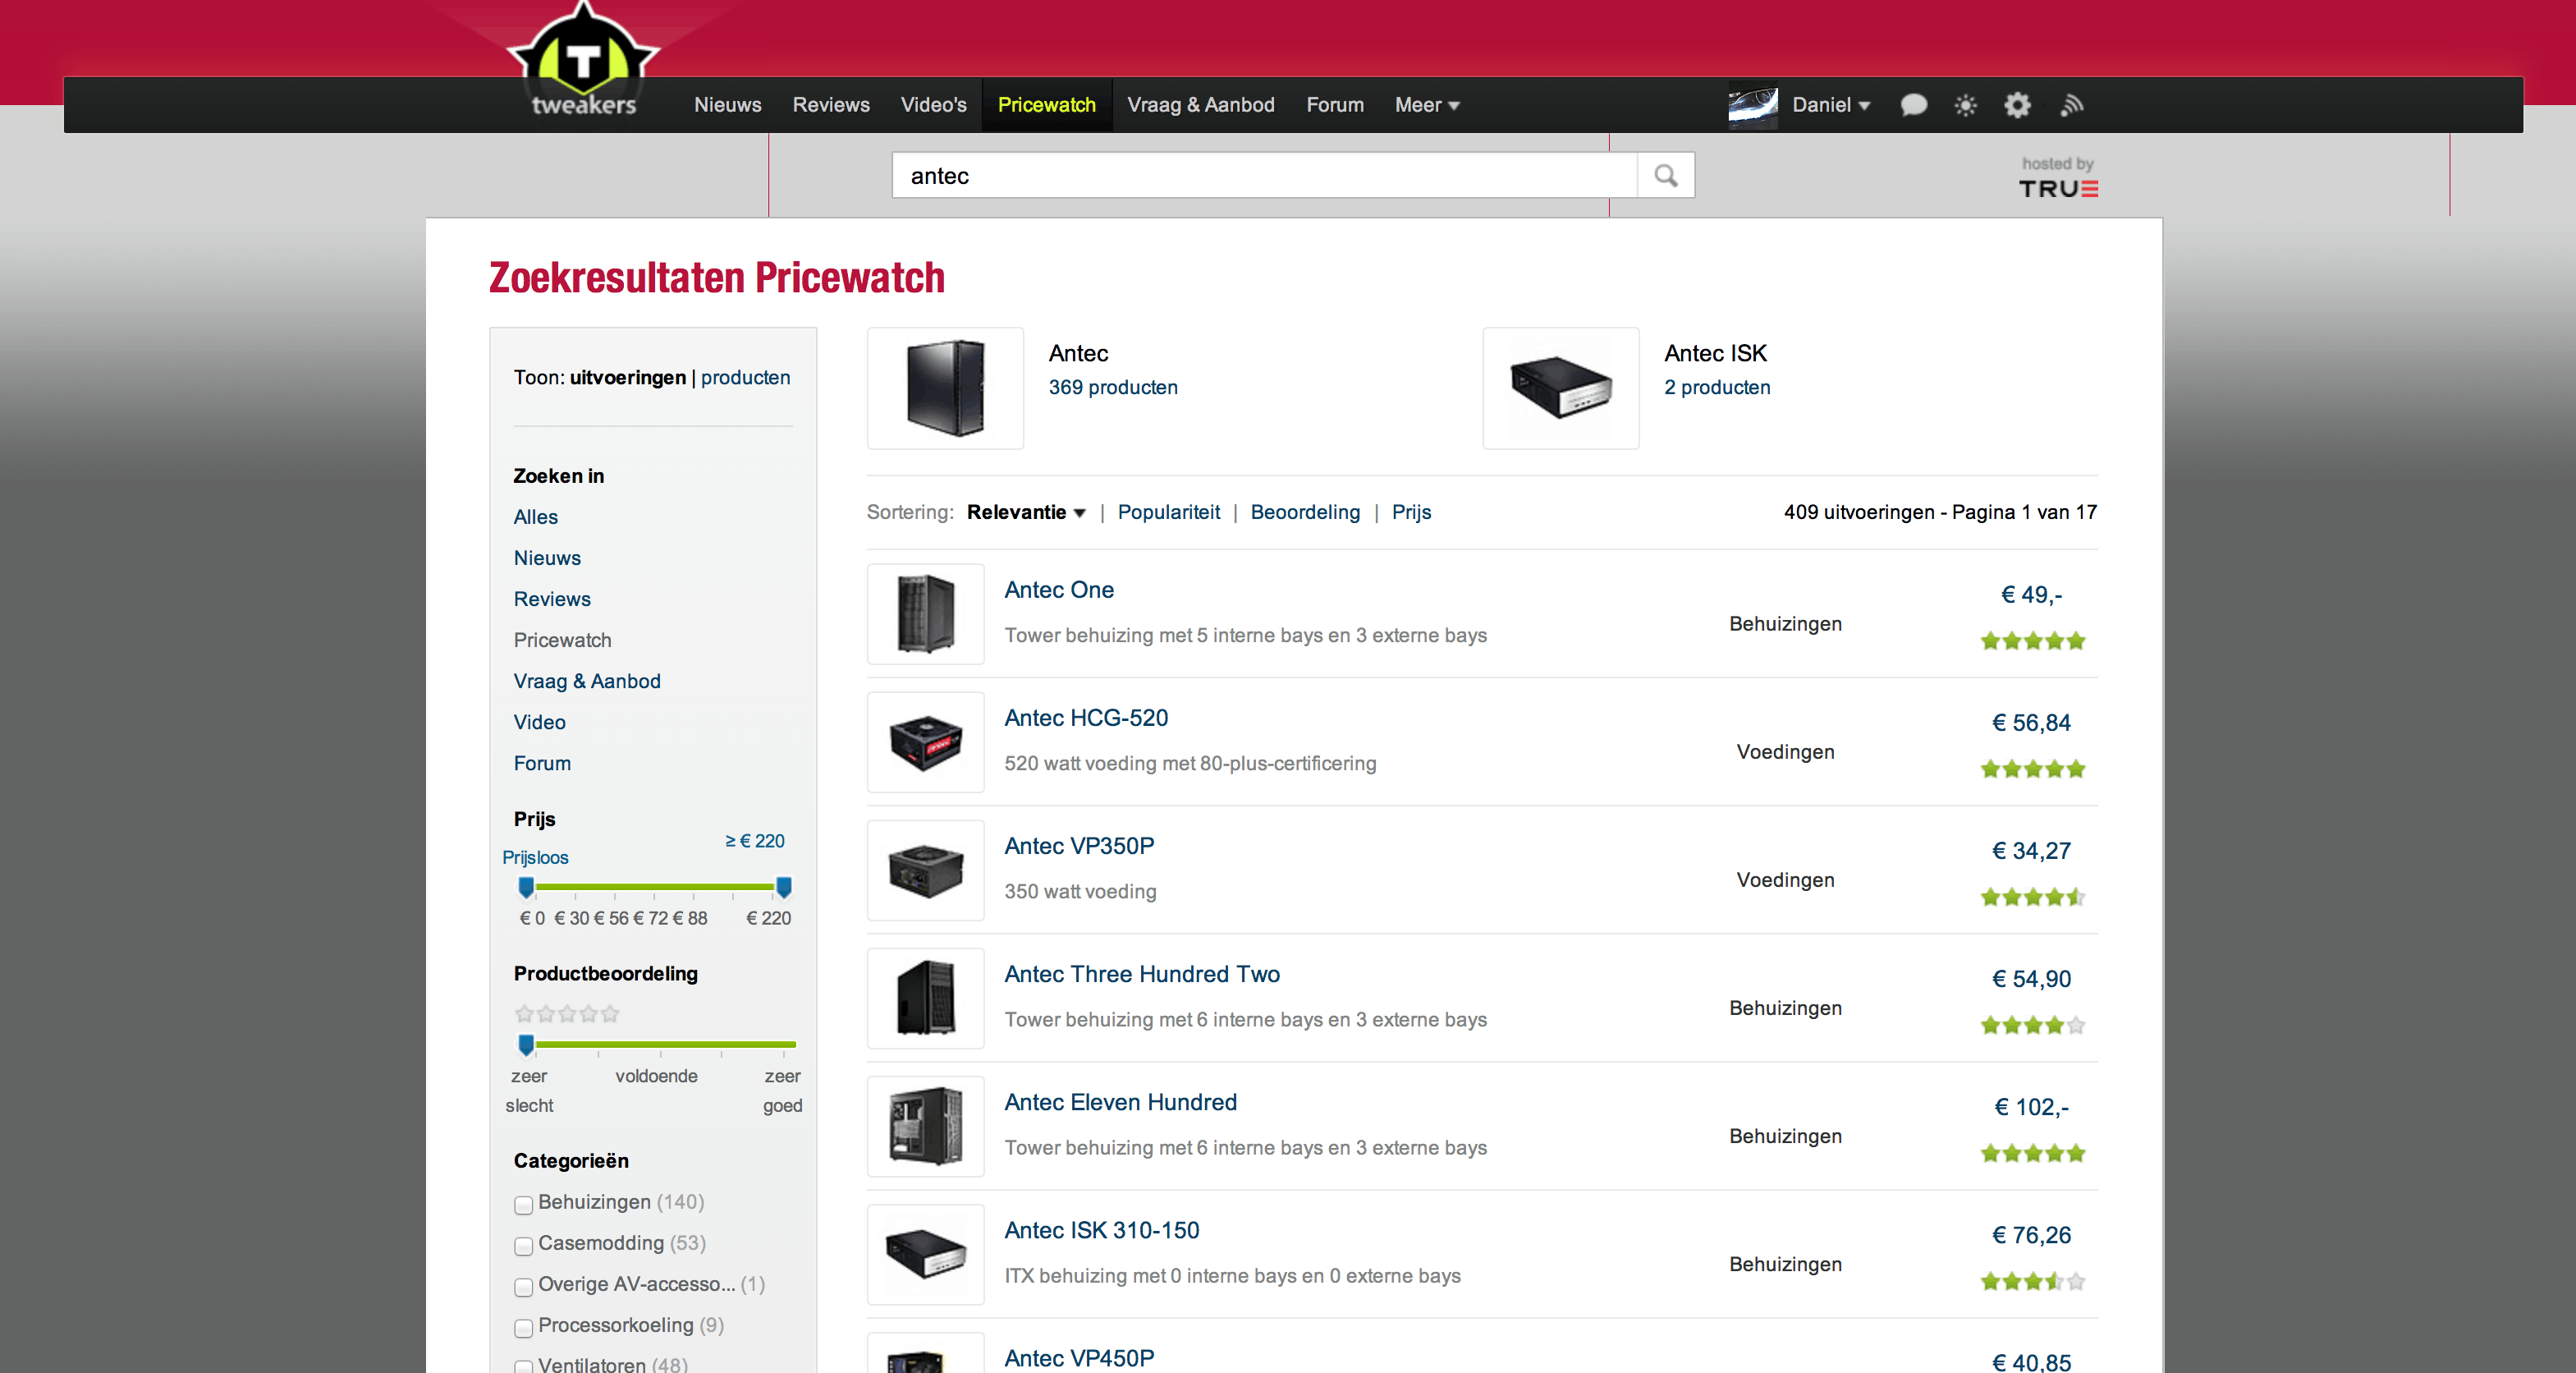Select the Pricewatch navigation tab
This screenshot has width=2576, height=1373.
[x=1046, y=105]
